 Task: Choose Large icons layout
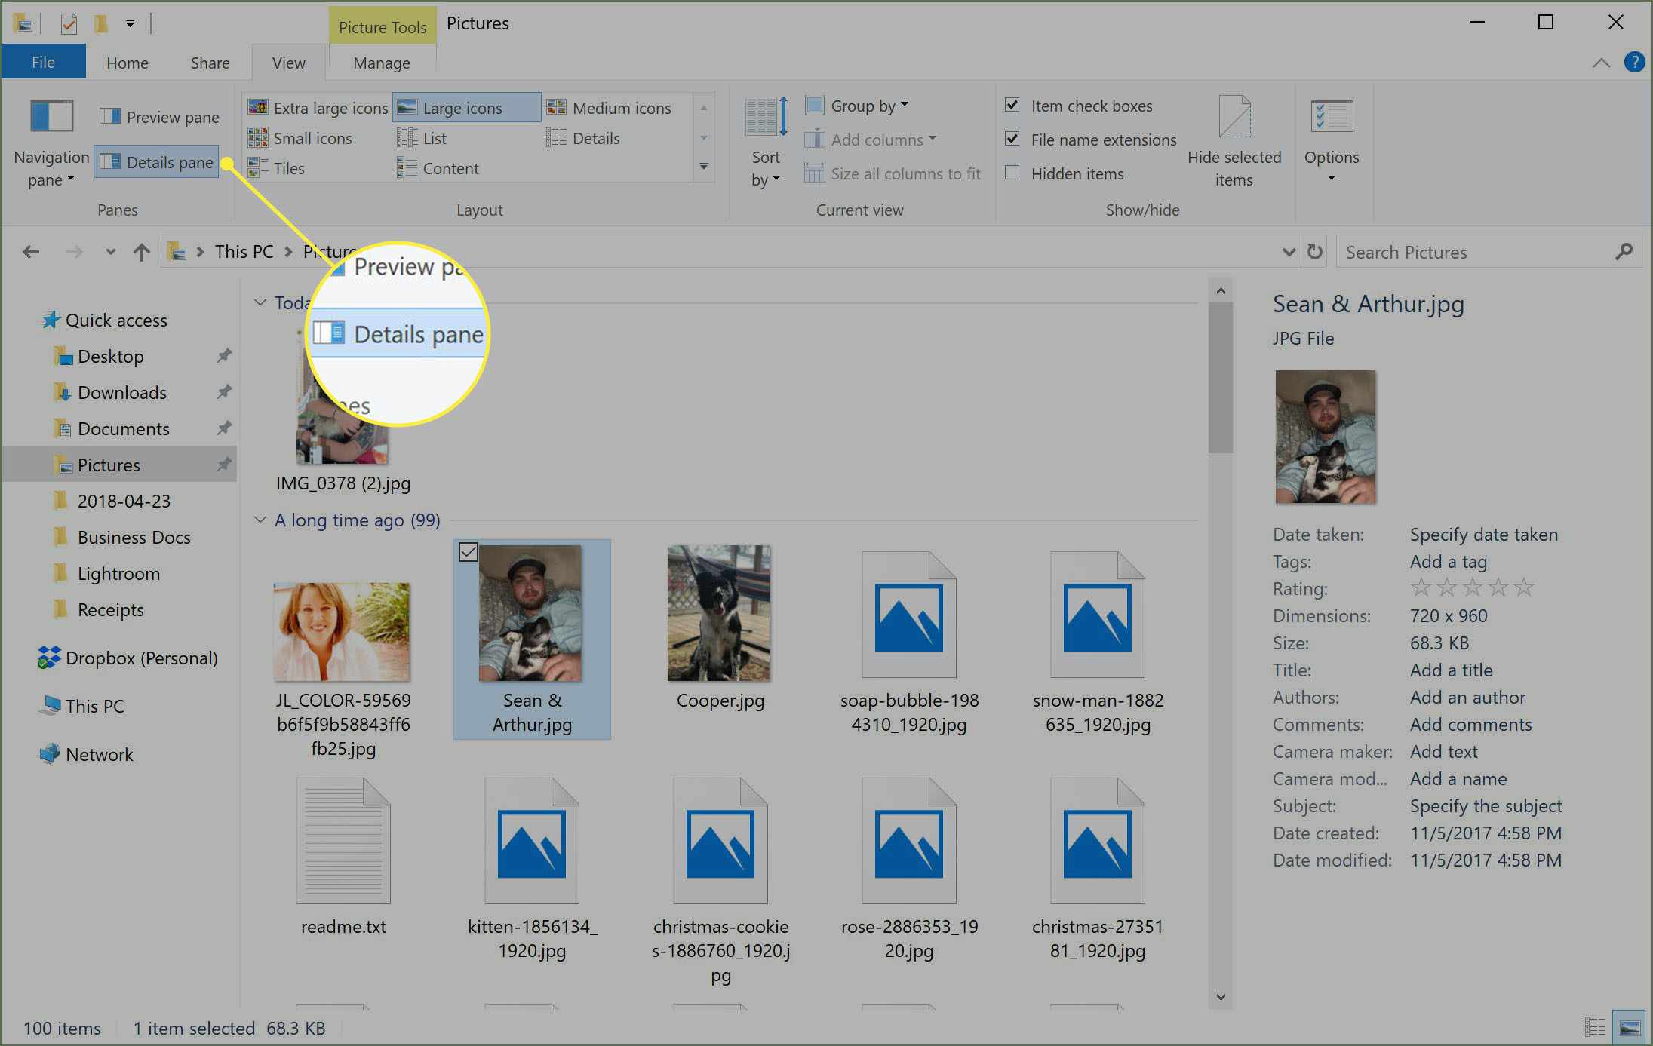click(x=465, y=108)
